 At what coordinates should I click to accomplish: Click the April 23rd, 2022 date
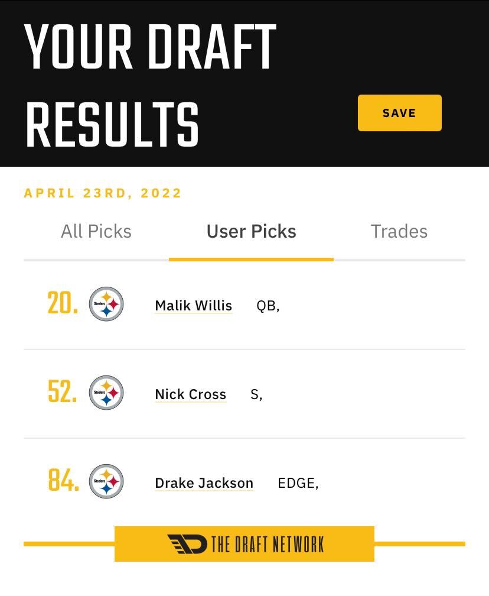point(103,193)
